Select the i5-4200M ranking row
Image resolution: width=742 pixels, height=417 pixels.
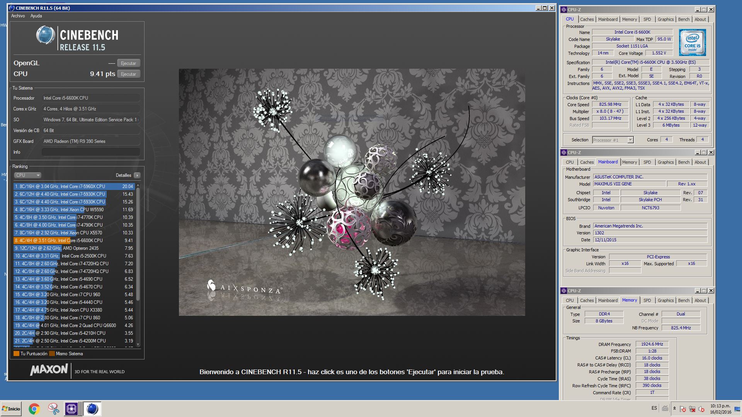pos(74,341)
